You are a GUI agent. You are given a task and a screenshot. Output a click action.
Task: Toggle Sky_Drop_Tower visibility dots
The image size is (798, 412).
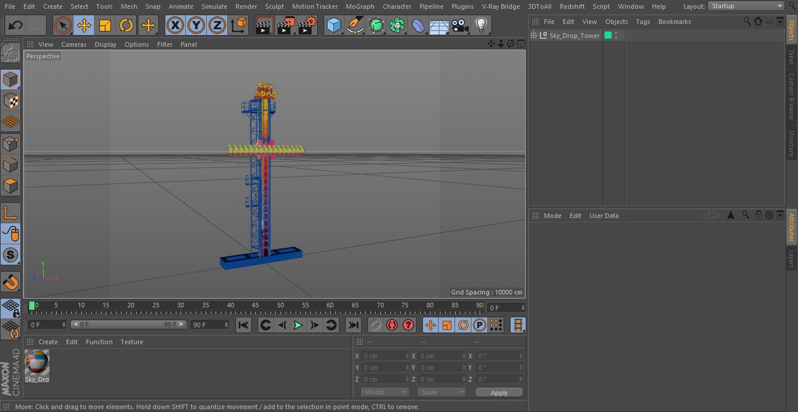point(616,36)
